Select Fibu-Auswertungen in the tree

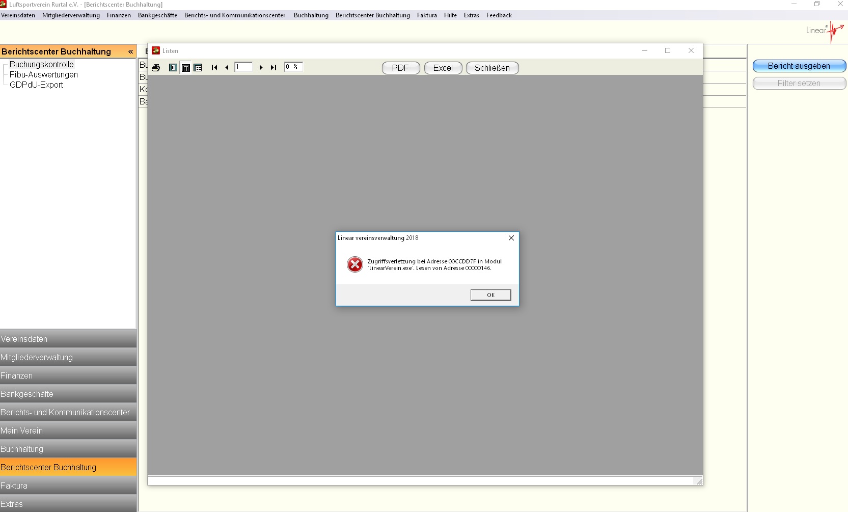pyautogui.click(x=44, y=75)
